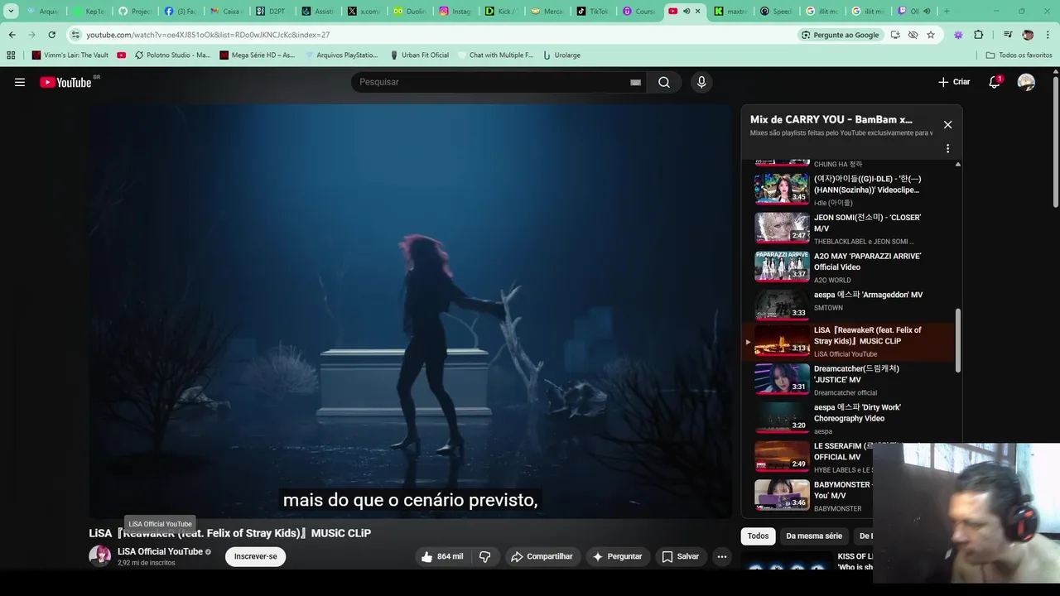Click the search magnifier button
This screenshot has width=1060, height=596.
click(x=664, y=82)
